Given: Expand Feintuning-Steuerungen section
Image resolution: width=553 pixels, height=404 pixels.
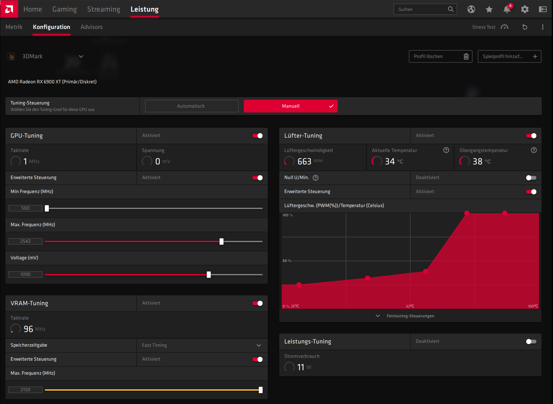Looking at the screenshot, I should [x=410, y=316].
